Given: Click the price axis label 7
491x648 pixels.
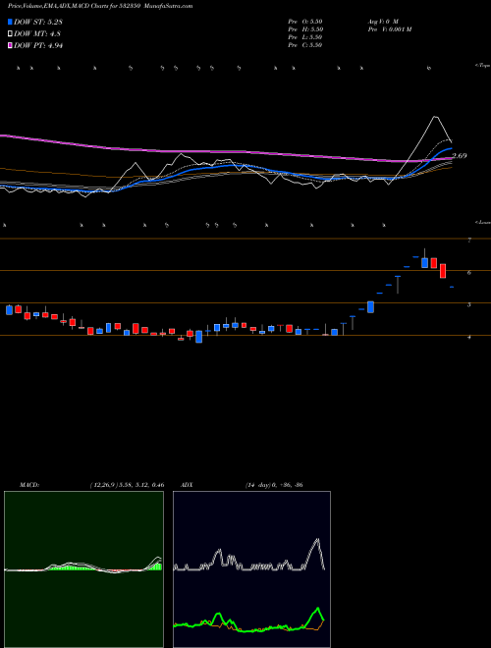Looking at the screenshot, I should point(469,241).
